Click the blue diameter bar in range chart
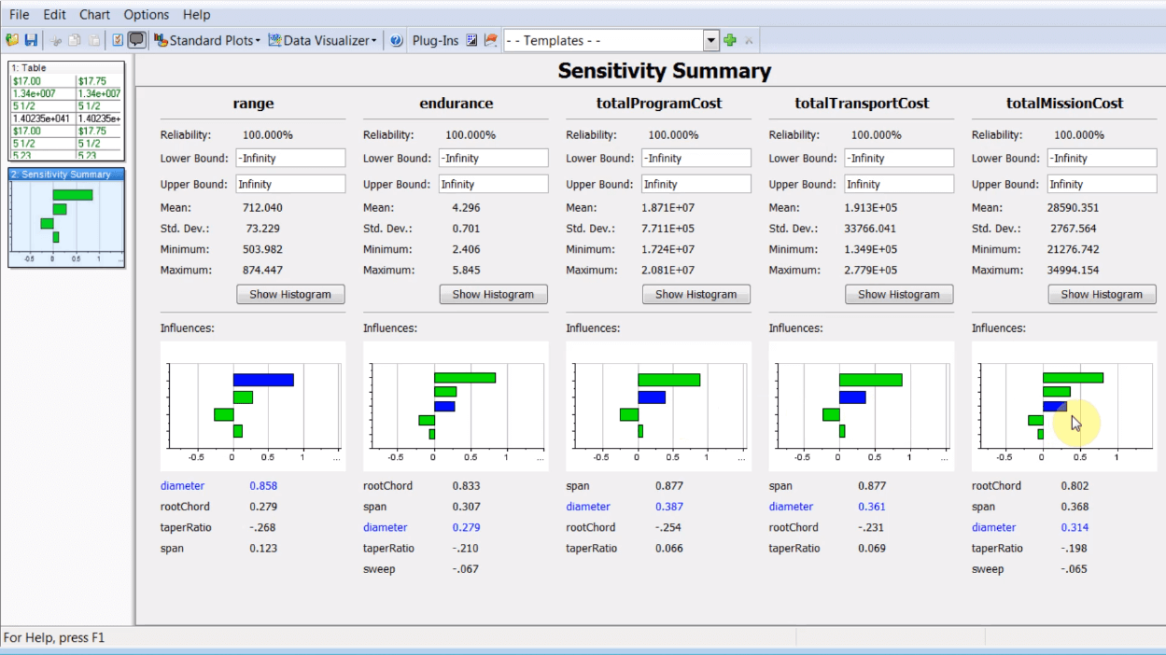The width and height of the screenshot is (1166, 655). point(263,380)
